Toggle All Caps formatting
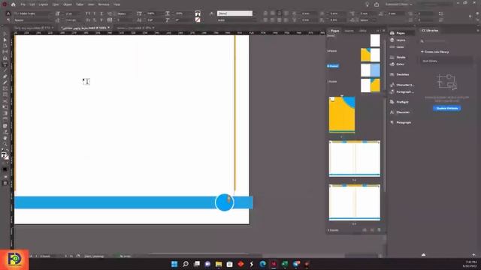The width and height of the screenshot is (481, 270). [88, 13]
